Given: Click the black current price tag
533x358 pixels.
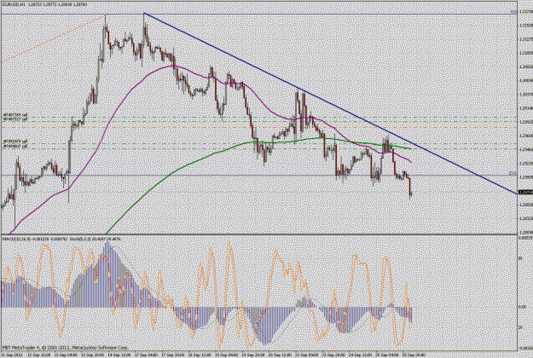Looking at the screenshot, I should [525, 193].
